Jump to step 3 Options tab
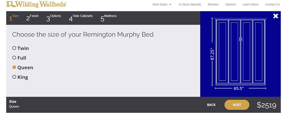282x114 pixels. tap(54, 18)
